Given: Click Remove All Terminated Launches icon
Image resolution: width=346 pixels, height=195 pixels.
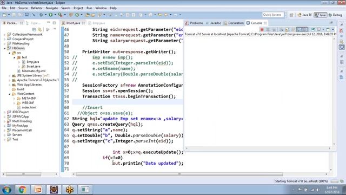Looking at the screenshot, I should click(x=274, y=30).
